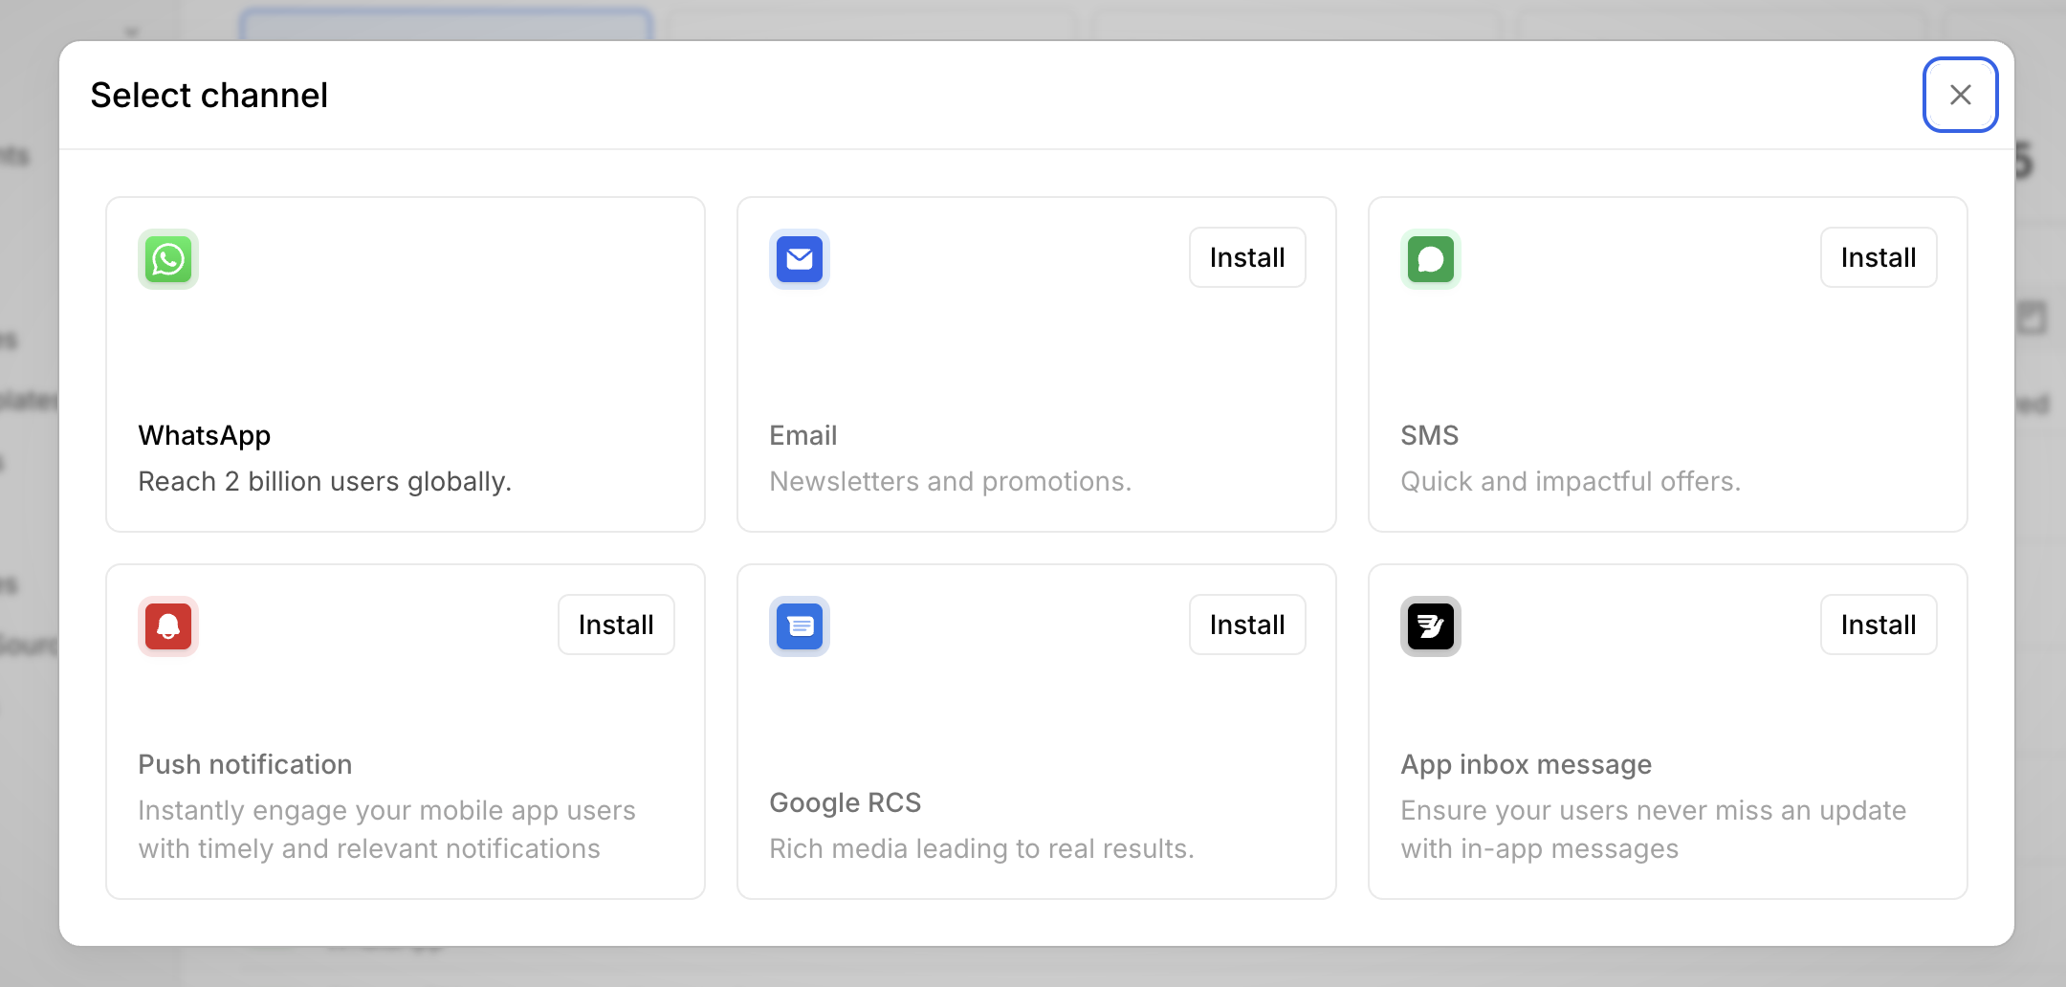
Task: Pick the SMS card title
Action: [1430, 435]
